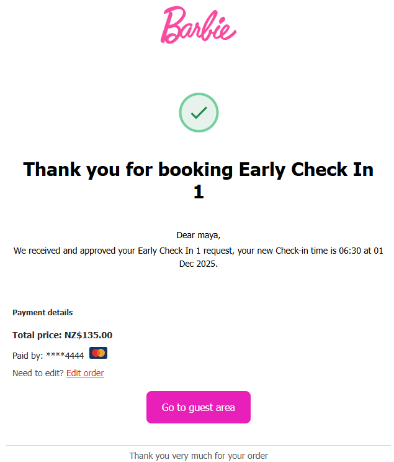The height and width of the screenshot is (462, 394).
Task: Click the NZ$135.00 amount
Action: tap(88, 335)
